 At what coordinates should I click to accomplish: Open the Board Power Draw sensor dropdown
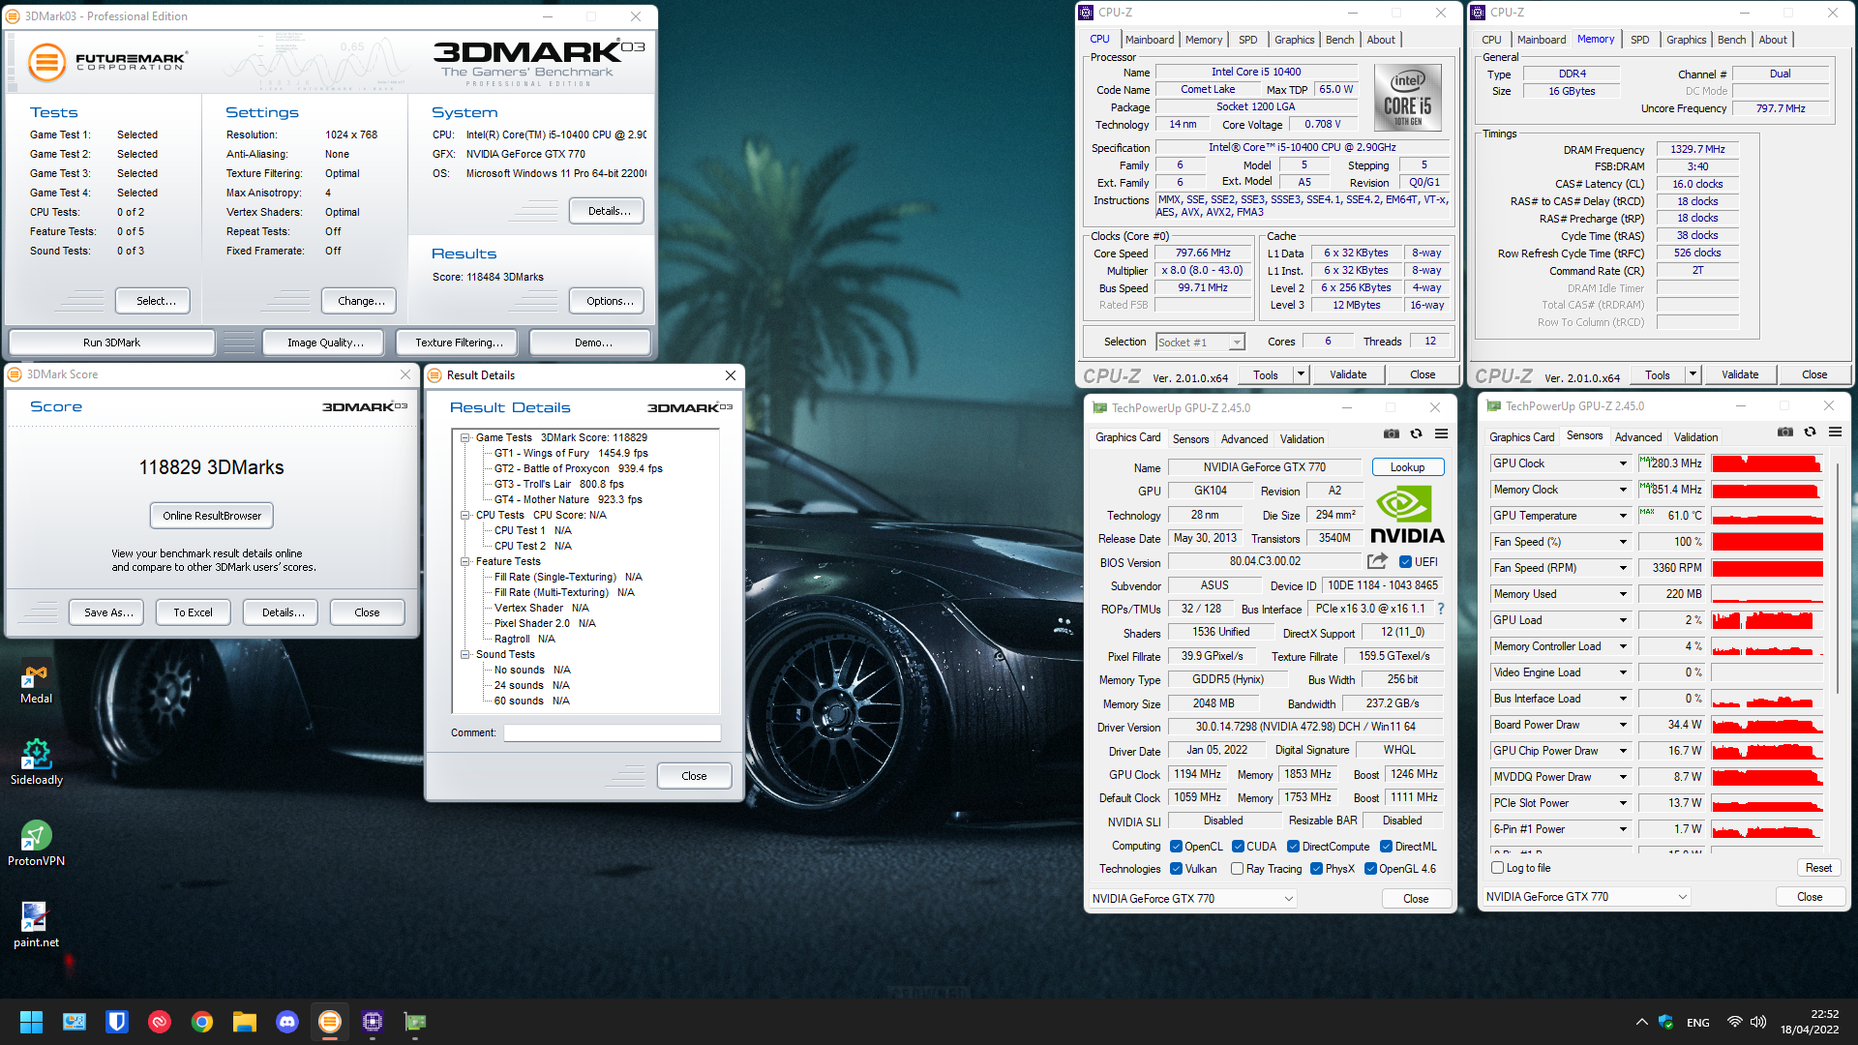pyautogui.click(x=1623, y=725)
